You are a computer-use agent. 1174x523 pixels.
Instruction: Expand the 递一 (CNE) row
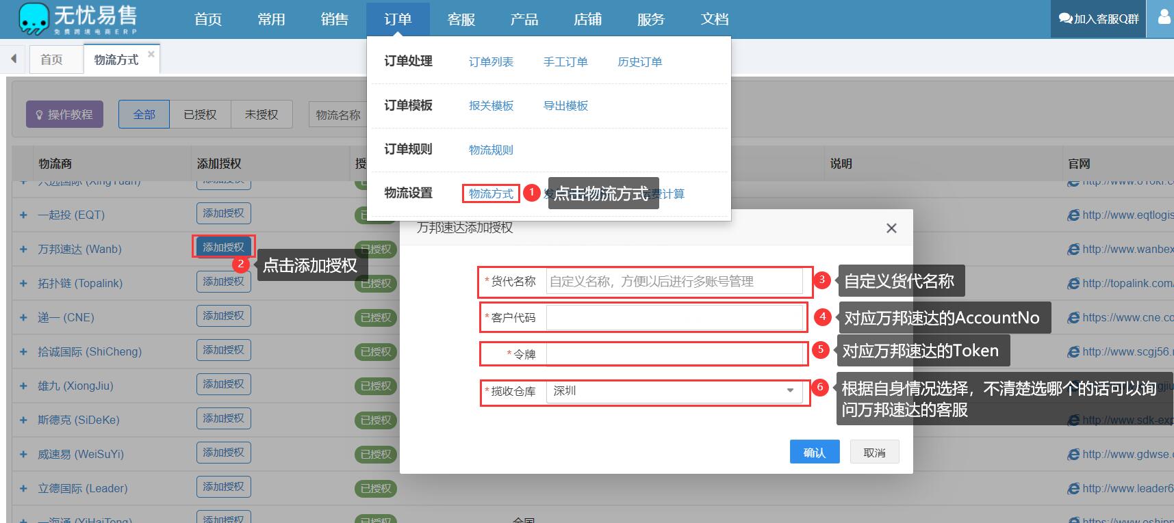23,317
